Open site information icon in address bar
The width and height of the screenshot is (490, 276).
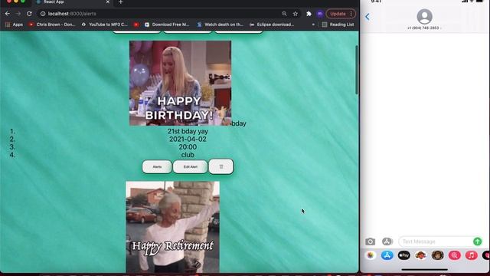pos(43,14)
